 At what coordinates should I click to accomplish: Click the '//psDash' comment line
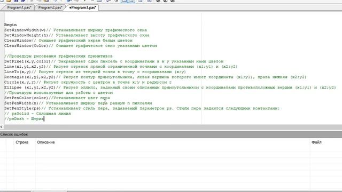coord(24,119)
